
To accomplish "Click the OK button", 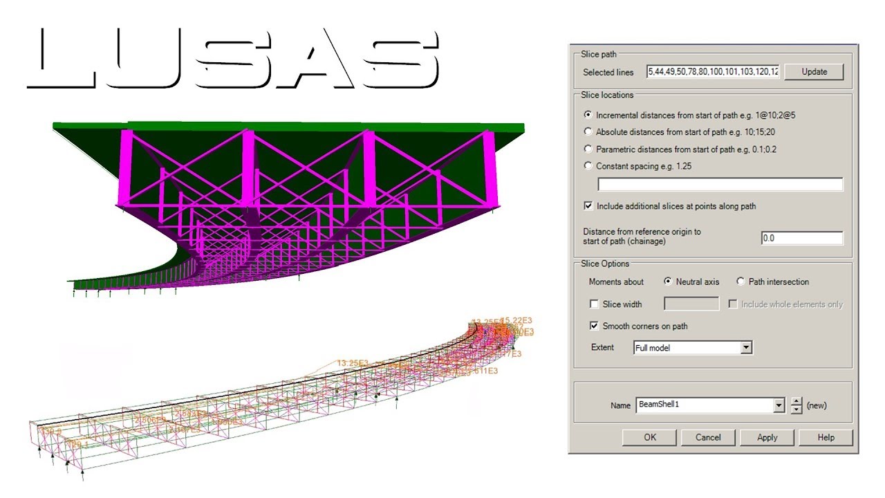I will [650, 437].
